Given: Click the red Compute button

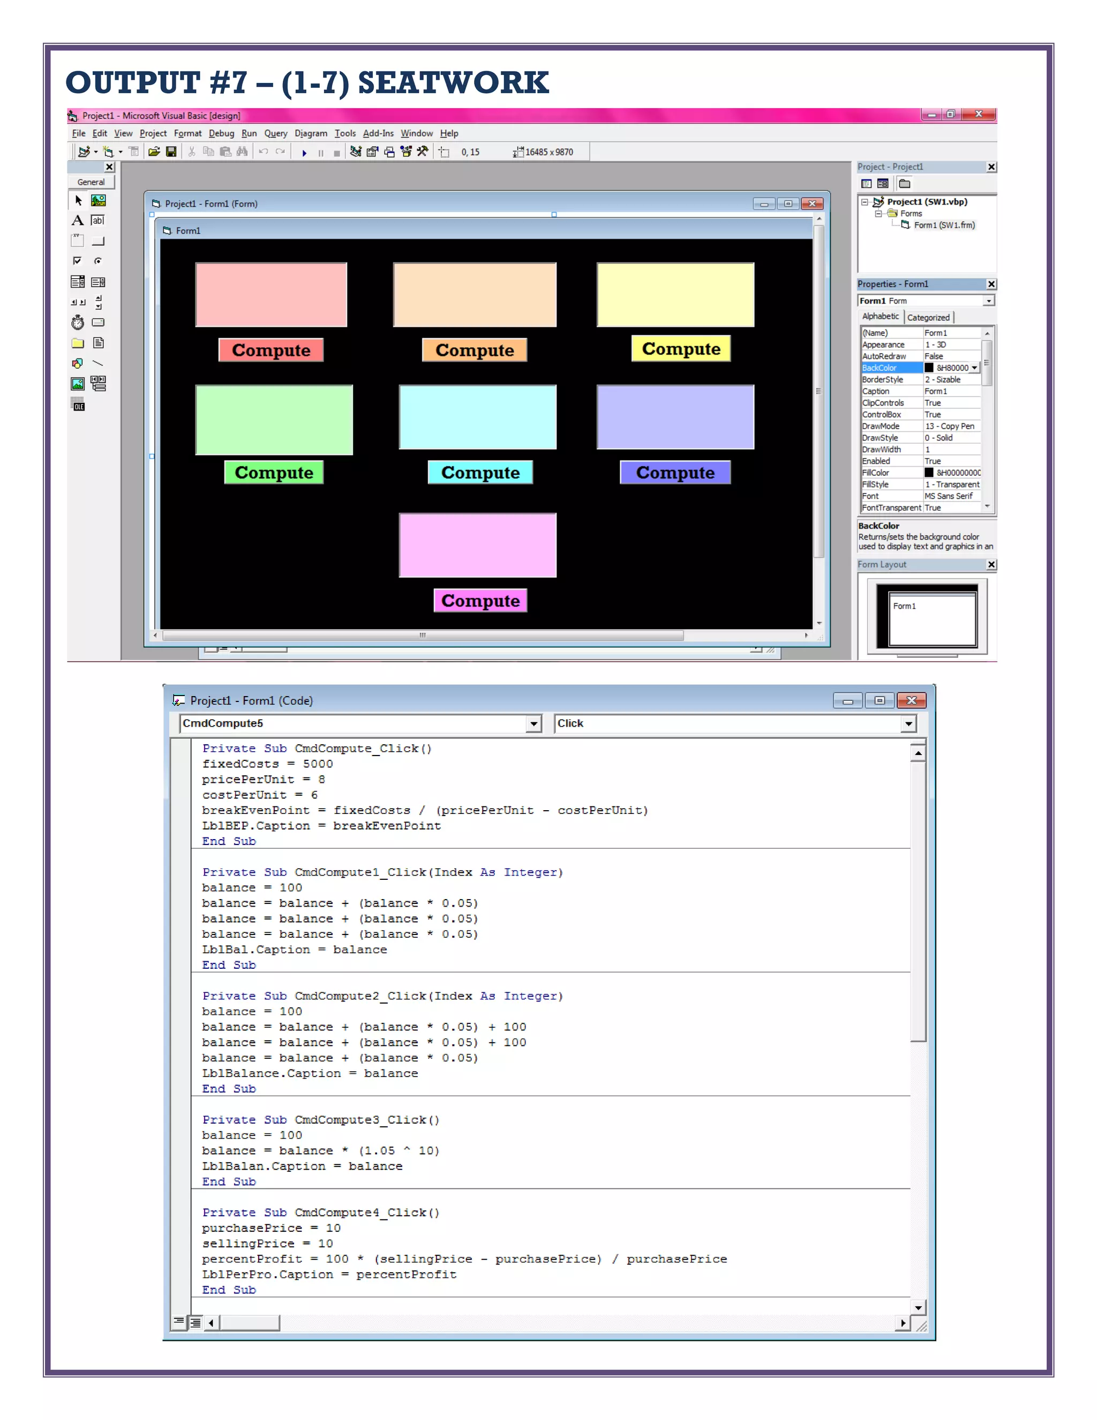Looking at the screenshot, I should tap(271, 350).
